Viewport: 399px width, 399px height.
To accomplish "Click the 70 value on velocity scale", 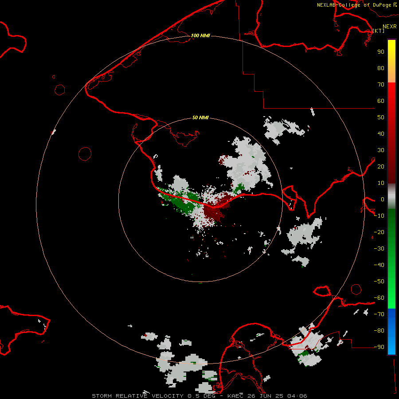I will (381, 85).
